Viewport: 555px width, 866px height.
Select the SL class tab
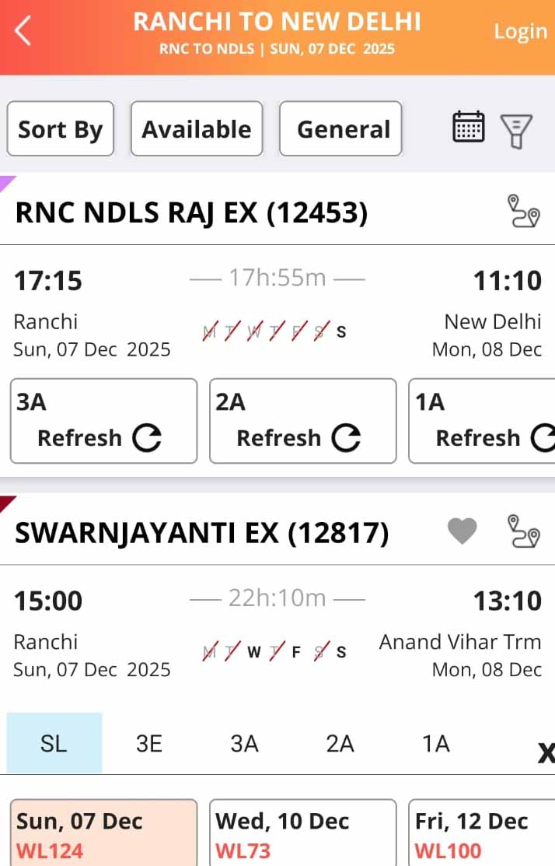(x=54, y=744)
